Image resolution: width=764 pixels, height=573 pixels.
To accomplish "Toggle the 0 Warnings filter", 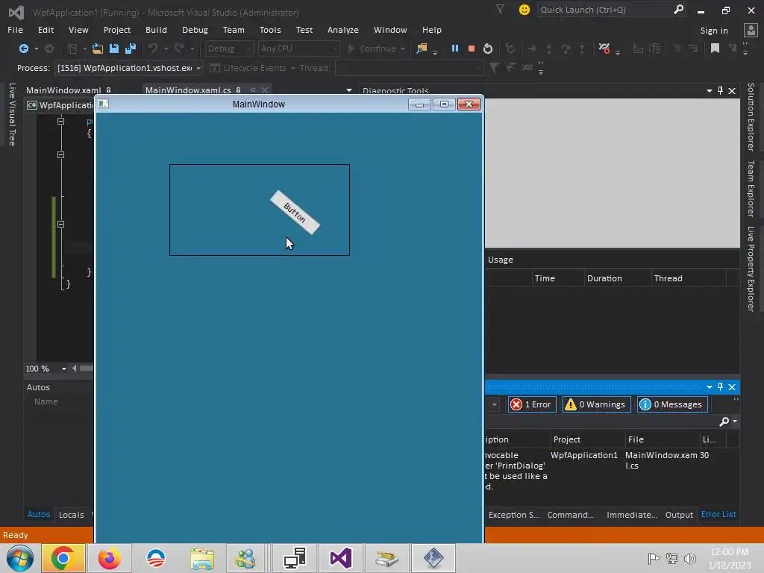I will click(596, 404).
